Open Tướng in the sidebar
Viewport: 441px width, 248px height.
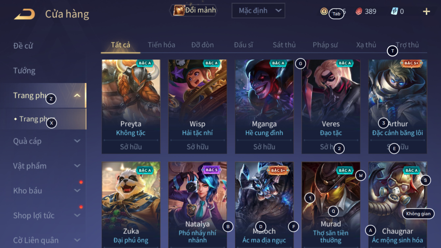pyautogui.click(x=24, y=70)
